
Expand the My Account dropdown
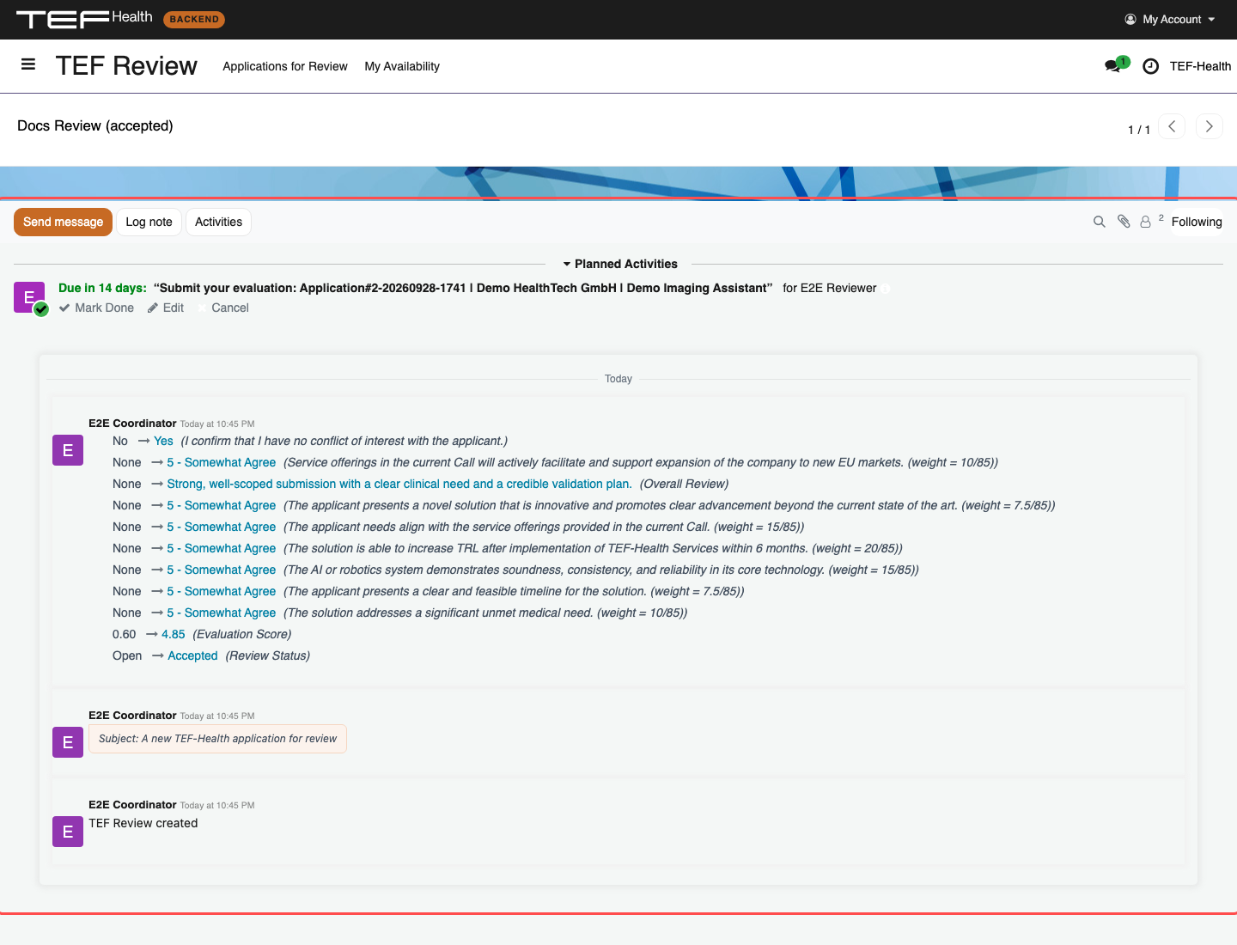1170,19
